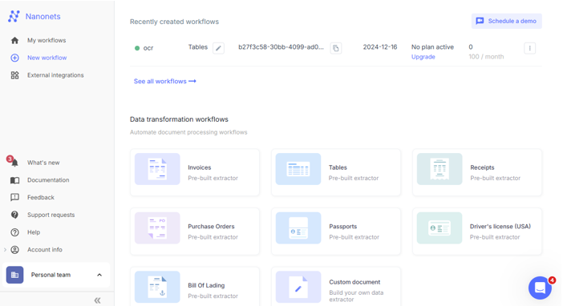
Task: Click the Feedback speech bubble icon
Action: point(14,197)
